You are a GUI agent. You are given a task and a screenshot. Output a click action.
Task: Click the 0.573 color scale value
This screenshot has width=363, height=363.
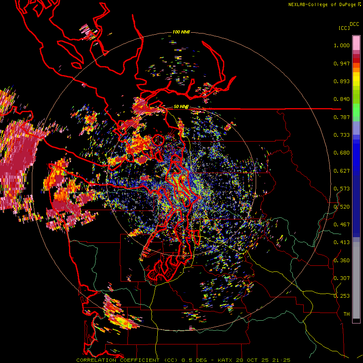pos(342,189)
